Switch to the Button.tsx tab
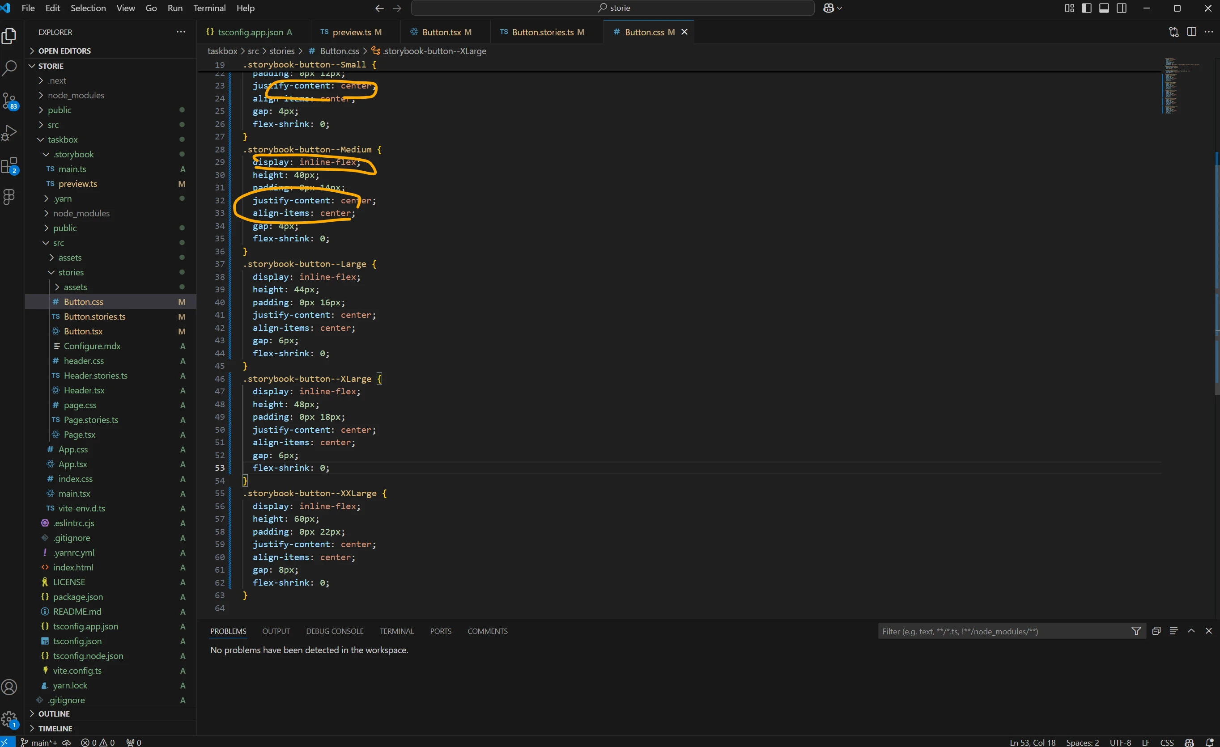1220x747 pixels. pyautogui.click(x=446, y=32)
